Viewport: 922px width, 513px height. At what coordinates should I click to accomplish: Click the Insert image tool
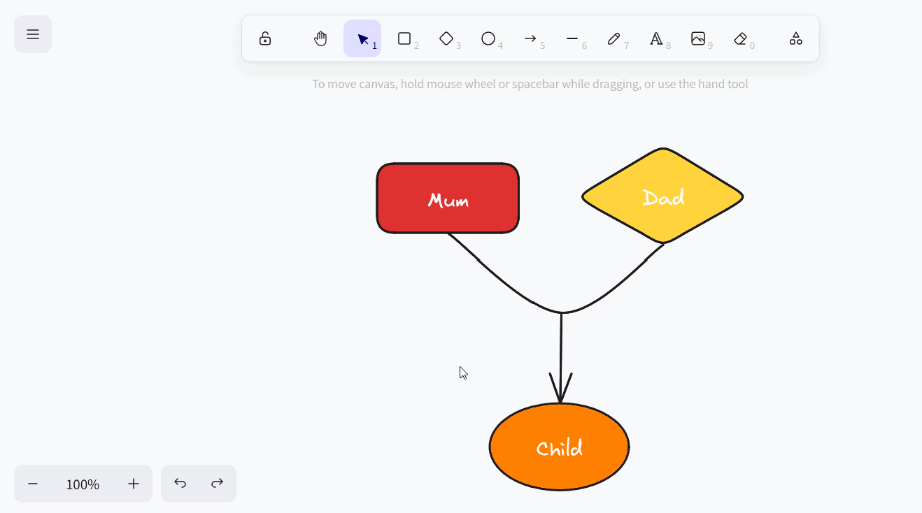point(698,38)
